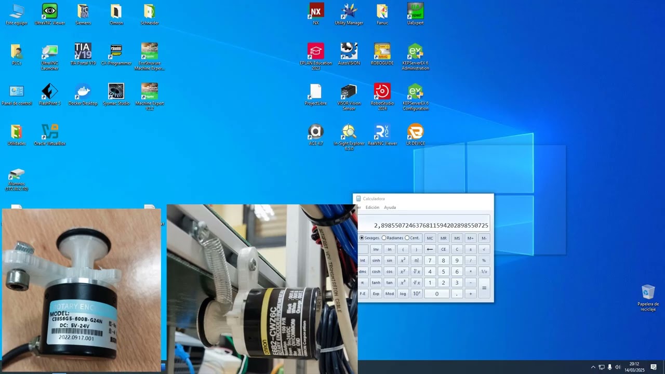Viewport: 665px width, 374px height.
Task: Open KEPServerEX 6 Administration icon
Action: [x=416, y=57]
